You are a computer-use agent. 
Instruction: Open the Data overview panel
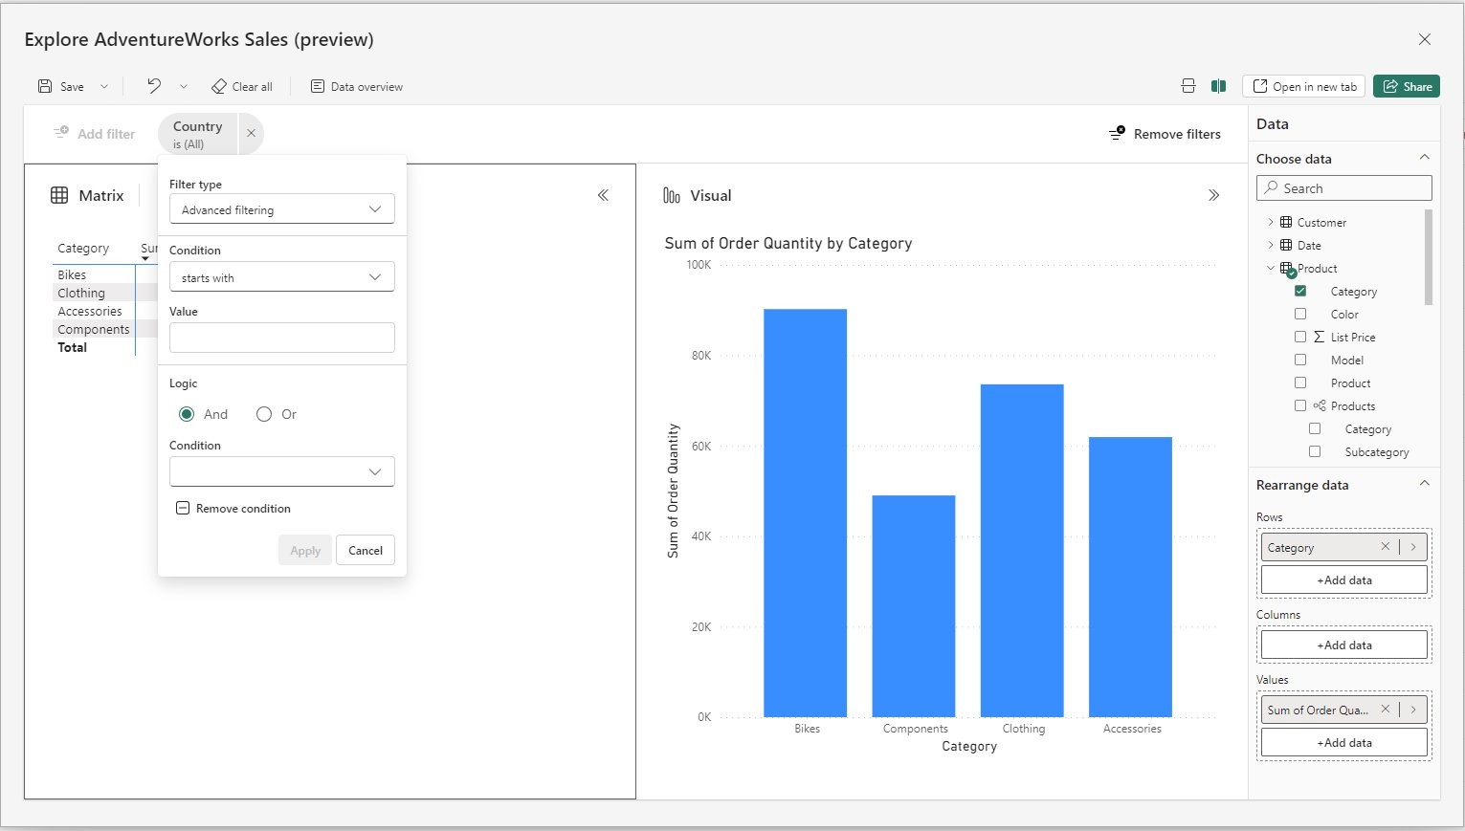(x=356, y=85)
